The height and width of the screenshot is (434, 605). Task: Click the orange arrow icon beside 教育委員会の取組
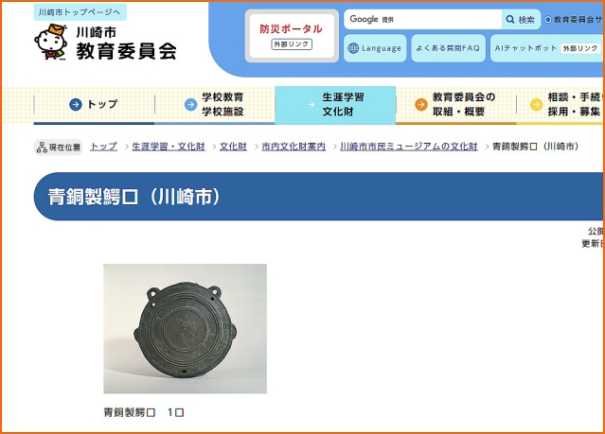(421, 104)
